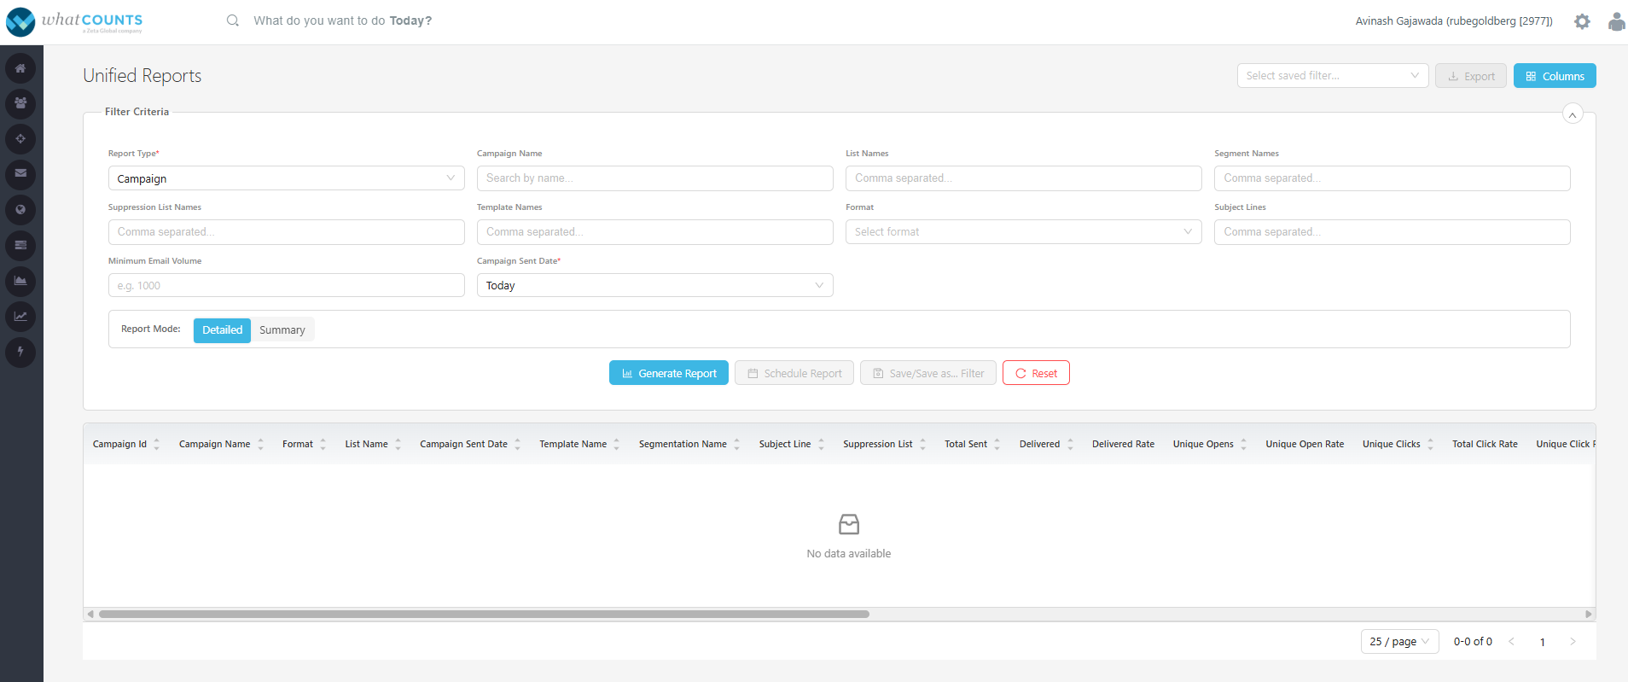Open settings gear icon in header
The height and width of the screenshot is (682, 1628).
click(1582, 21)
